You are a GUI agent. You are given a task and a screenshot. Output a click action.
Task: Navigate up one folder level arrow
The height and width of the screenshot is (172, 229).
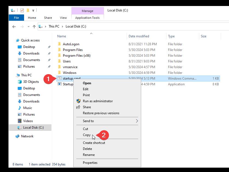[34, 27]
